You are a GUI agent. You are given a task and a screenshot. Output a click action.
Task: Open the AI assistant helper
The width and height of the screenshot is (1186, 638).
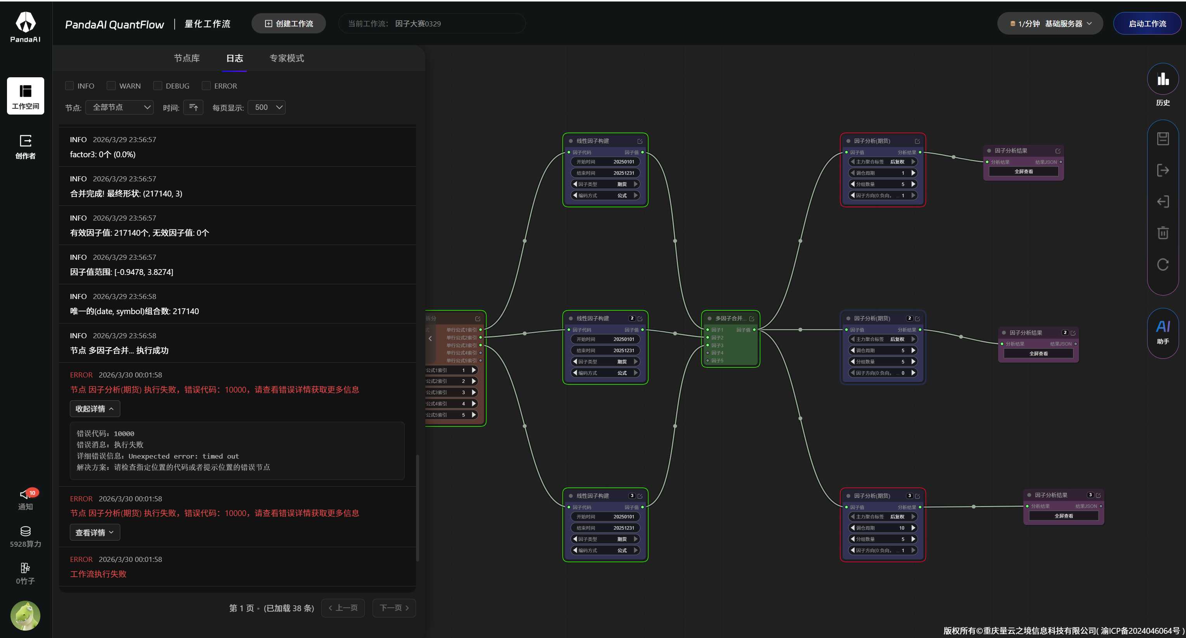[1162, 332]
